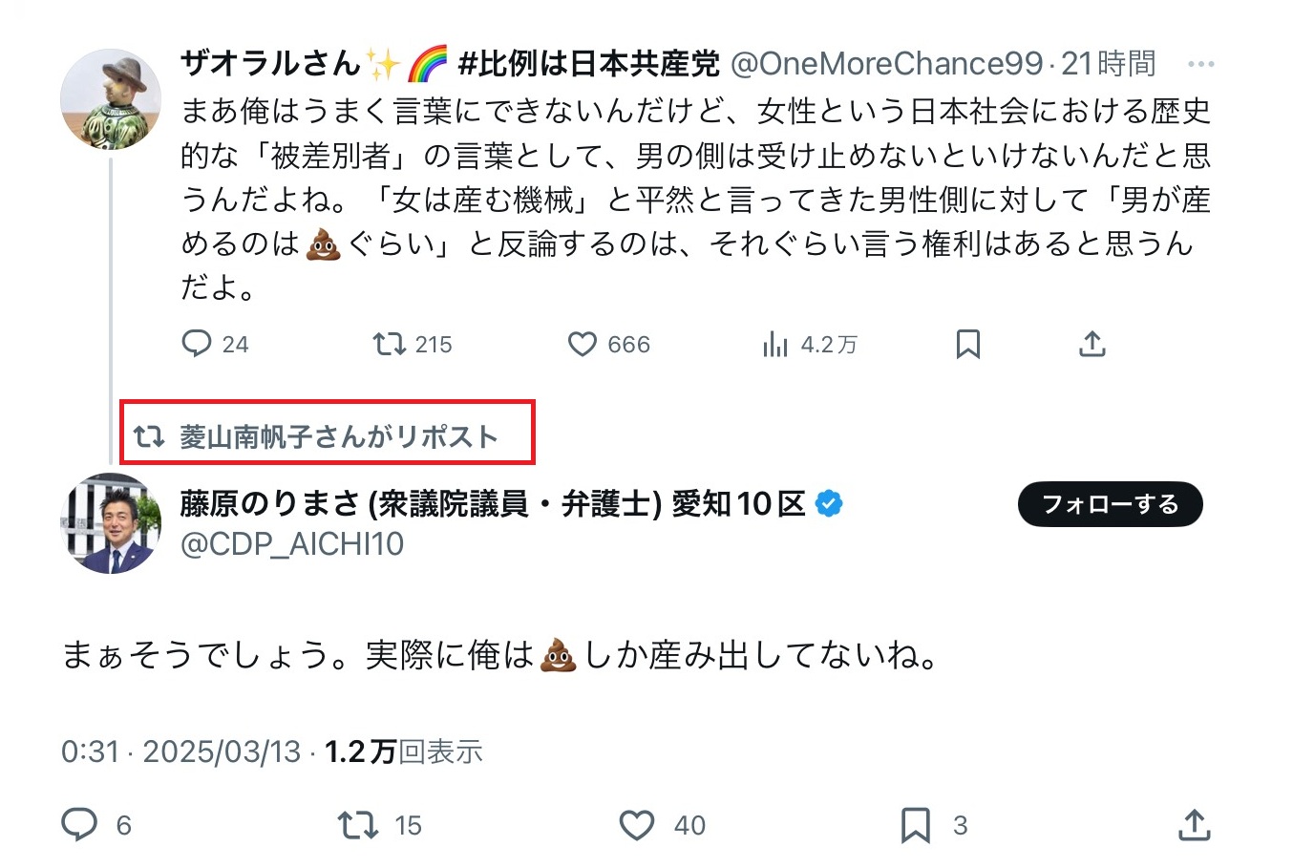Share 藤原のりまさ's post

[x=1194, y=825]
